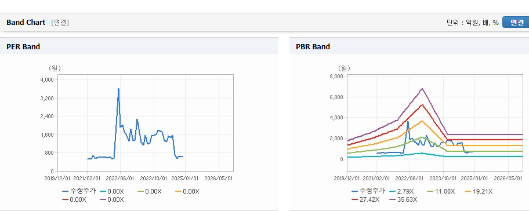Click the peak of PER Band price line
The width and height of the screenshot is (529, 211).
tap(118, 89)
